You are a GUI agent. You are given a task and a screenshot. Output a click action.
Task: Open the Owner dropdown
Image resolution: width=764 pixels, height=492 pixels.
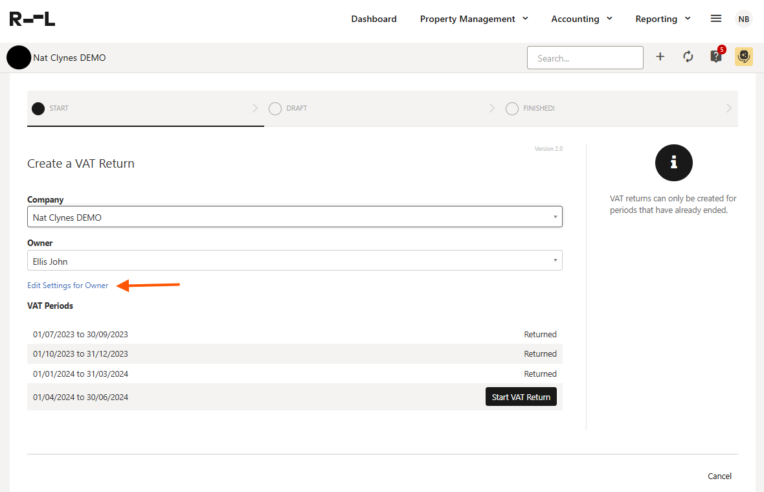coord(295,262)
